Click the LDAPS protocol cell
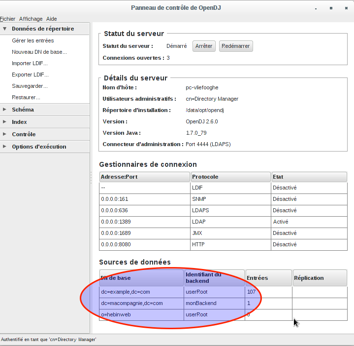Screen dimensions: 354x346 click(x=230, y=210)
